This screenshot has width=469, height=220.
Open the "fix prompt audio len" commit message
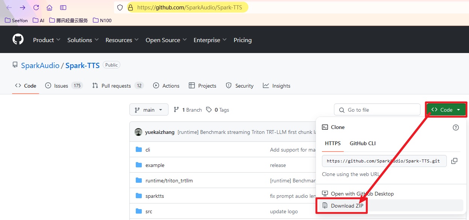[293, 196]
